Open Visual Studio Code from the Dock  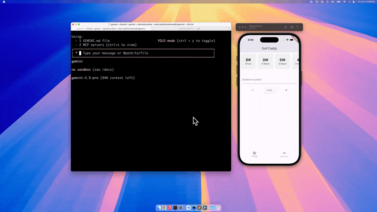click(188, 208)
